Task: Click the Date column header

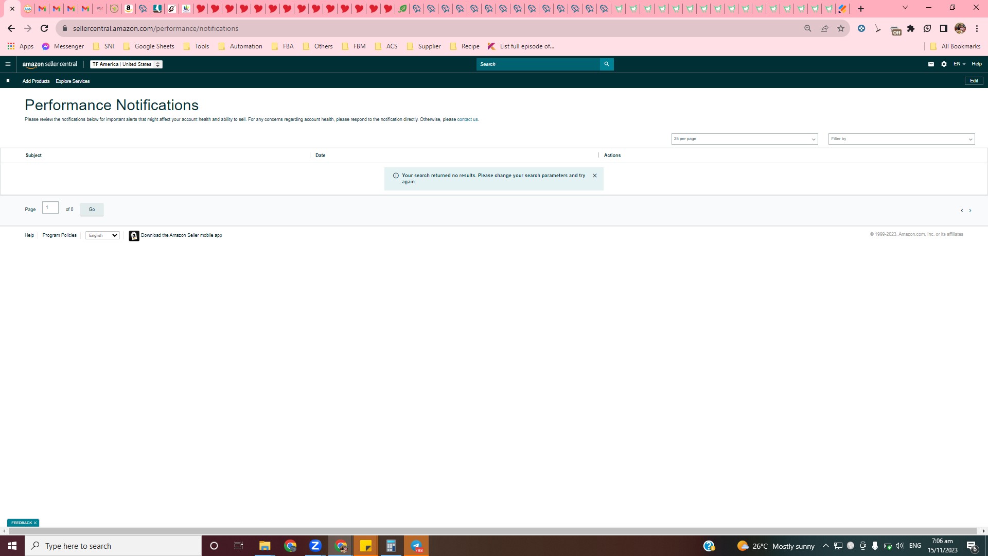Action: (320, 155)
